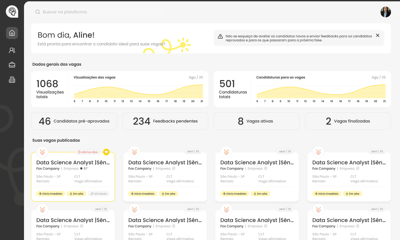Click the 'Visualizações das vagas' chart title
Viewport: 400px width, 240px height.
[x=95, y=77]
